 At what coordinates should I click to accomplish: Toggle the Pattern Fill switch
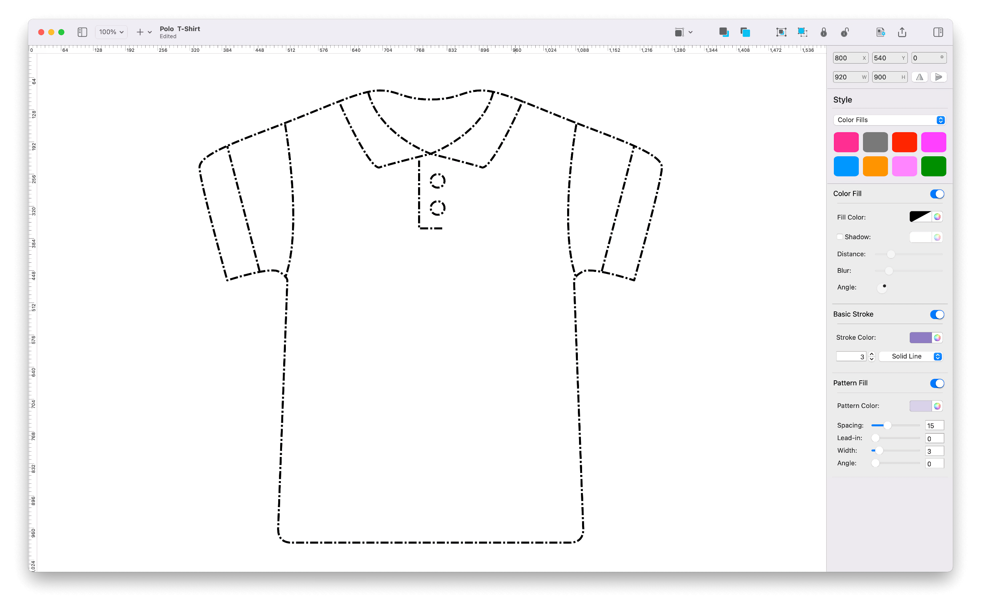(x=937, y=383)
